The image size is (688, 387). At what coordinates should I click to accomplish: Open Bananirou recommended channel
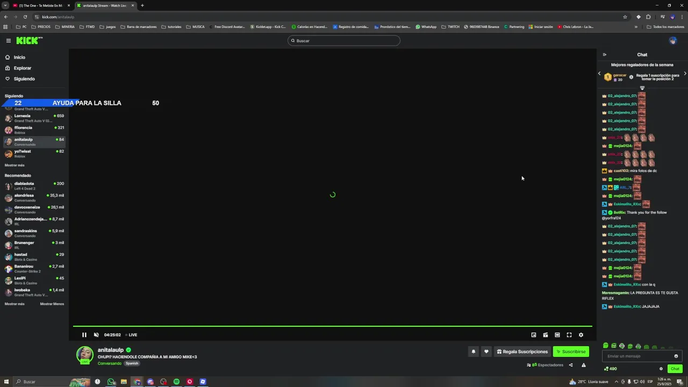(34, 268)
